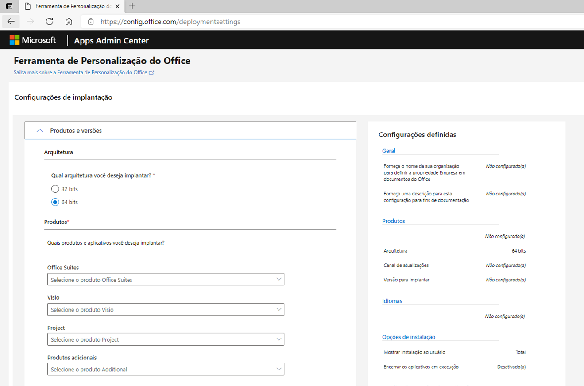Image resolution: width=584 pixels, height=386 pixels.
Task: Click Apps Admin Center header title
Action: point(112,41)
